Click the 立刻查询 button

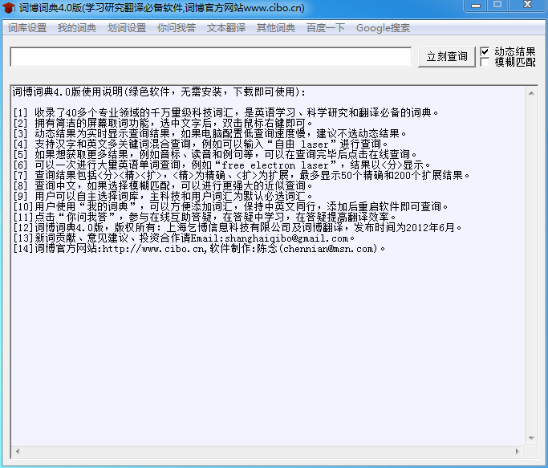[x=447, y=56]
